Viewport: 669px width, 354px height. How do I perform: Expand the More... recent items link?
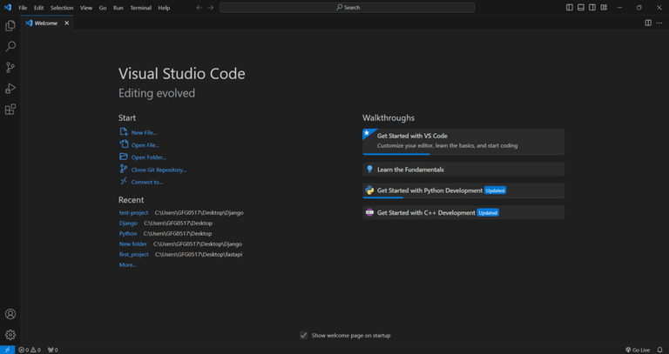click(127, 265)
